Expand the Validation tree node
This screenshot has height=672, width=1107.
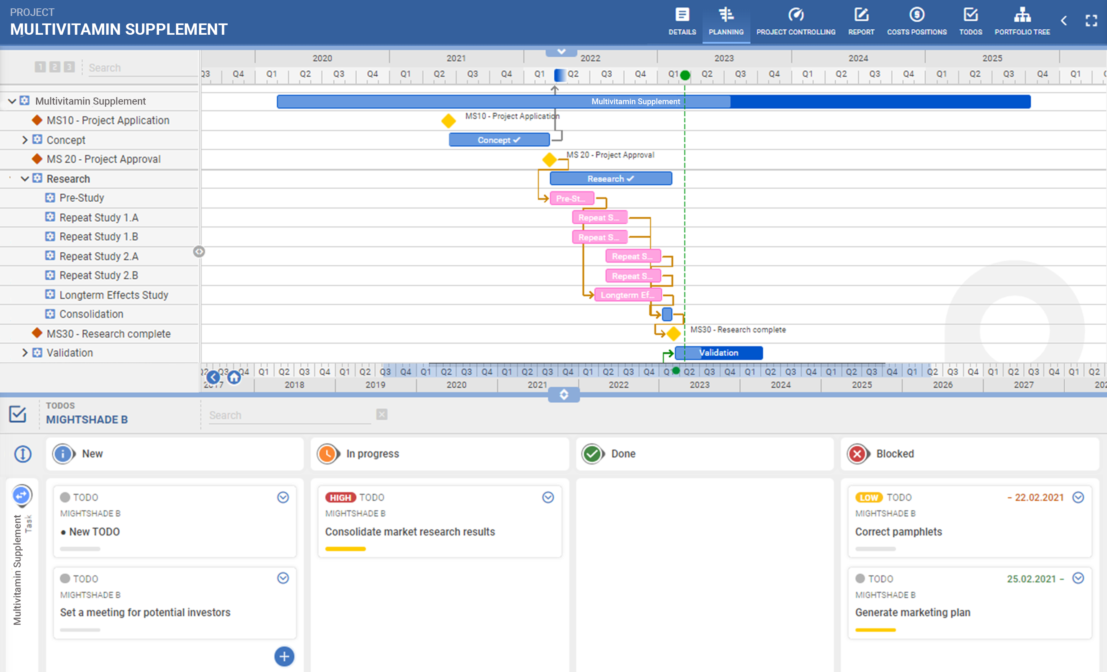[25, 353]
